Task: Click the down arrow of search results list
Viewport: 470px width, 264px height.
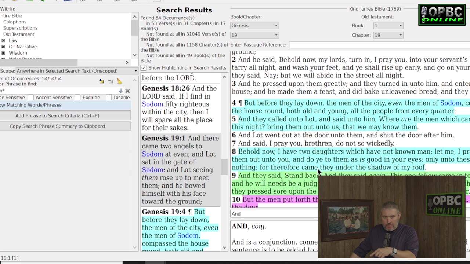Action: click(x=224, y=247)
